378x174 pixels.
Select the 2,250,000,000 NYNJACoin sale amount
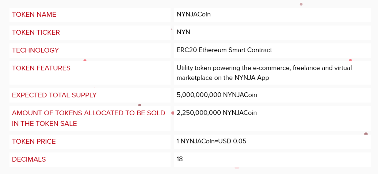tap(217, 113)
